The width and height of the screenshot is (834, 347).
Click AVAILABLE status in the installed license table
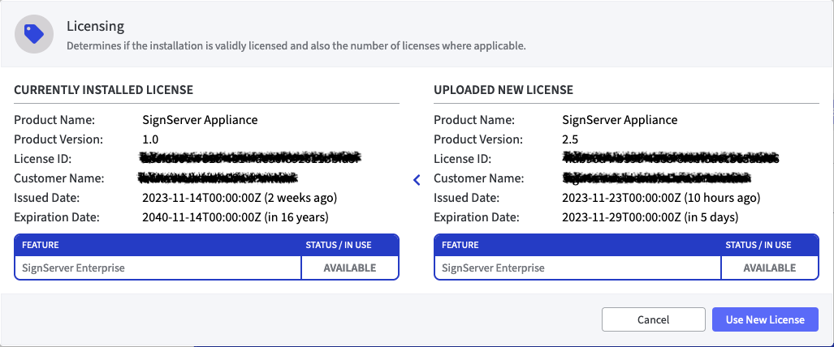tap(349, 268)
